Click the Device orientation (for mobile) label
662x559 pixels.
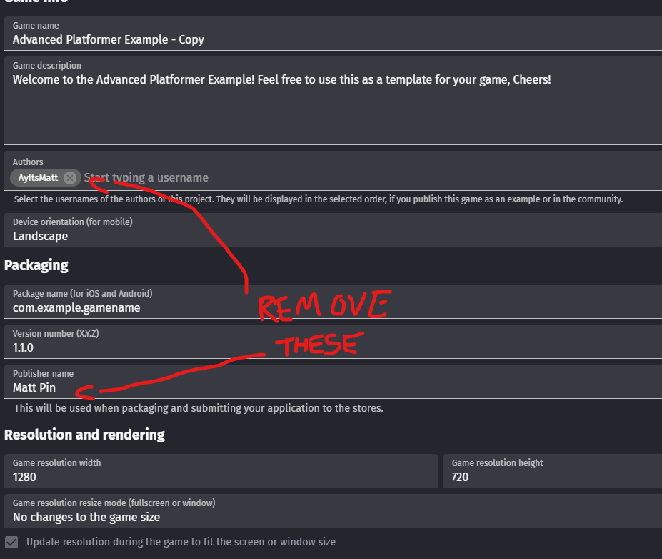pyautogui.click(x=73, y=222)
